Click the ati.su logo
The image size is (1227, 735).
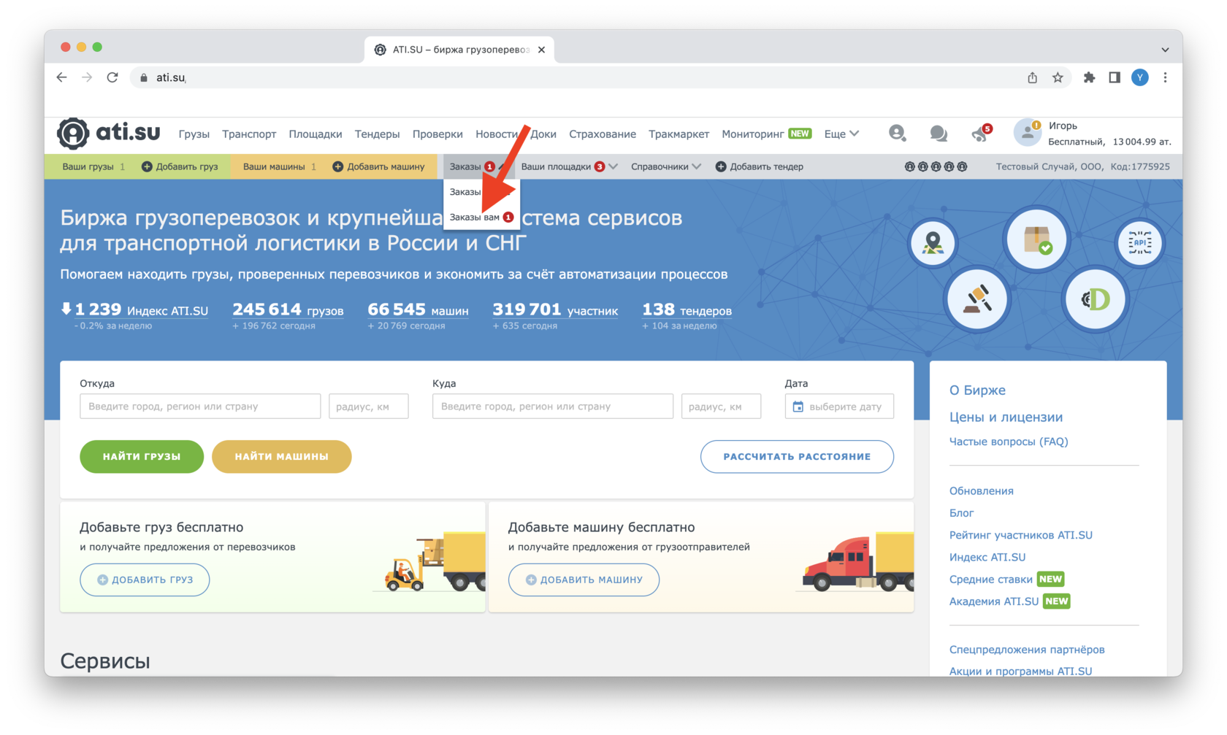point(109,133)
